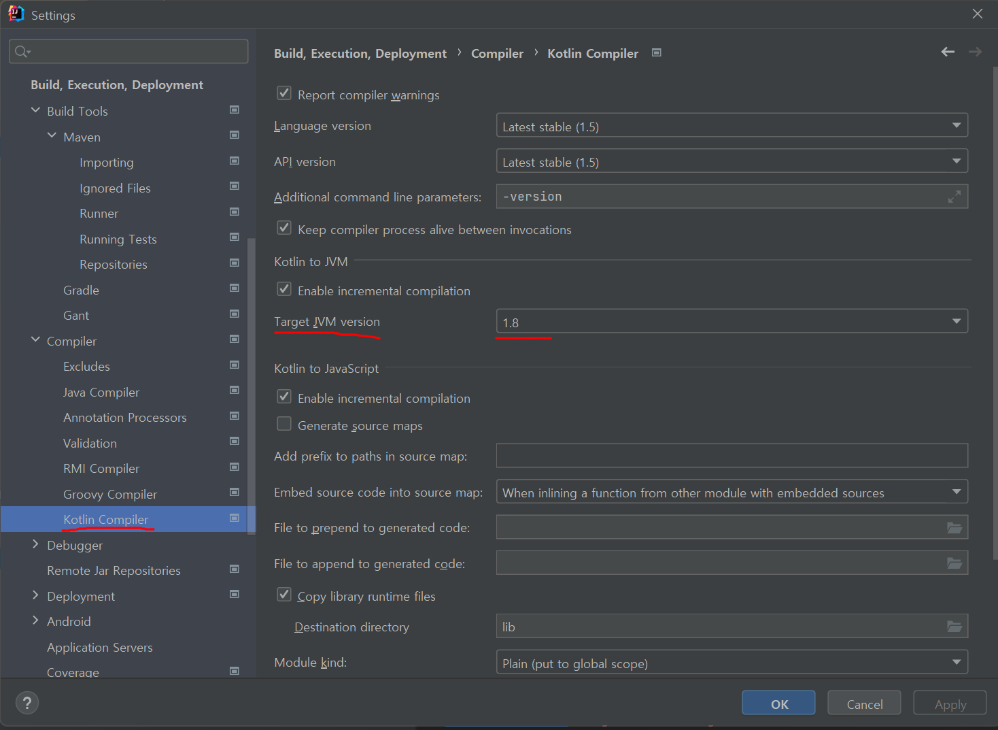Click project icon next to Repositories

coord(235,263)
